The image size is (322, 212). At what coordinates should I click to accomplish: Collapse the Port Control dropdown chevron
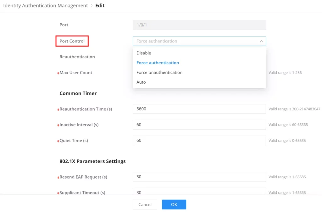point(261,41)
